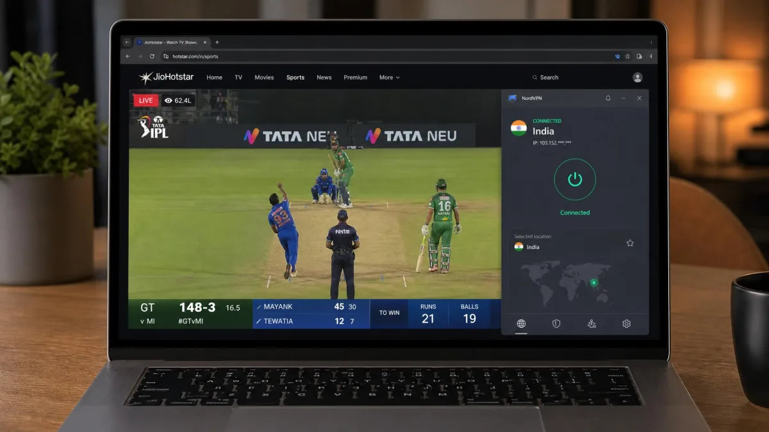Click India flag beside CONNECTED status
This screenshot has width=769, height=432.
tap(518, 128)
